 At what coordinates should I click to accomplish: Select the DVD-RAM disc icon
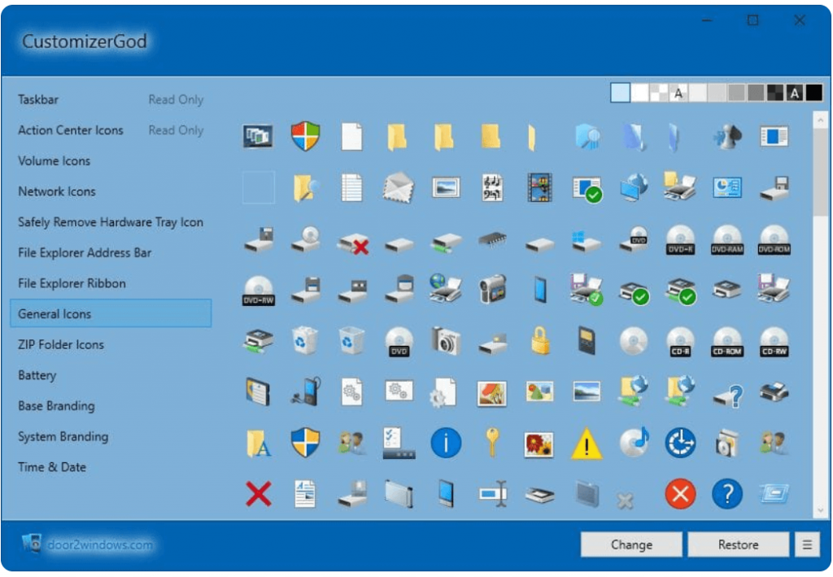pyautogui.click(x=727, y=238)
